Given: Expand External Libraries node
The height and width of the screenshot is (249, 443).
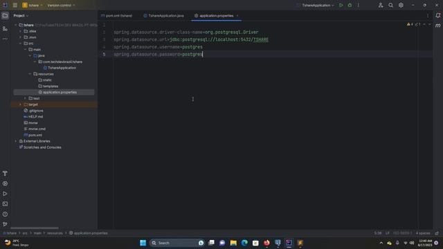Looking at the screenshot, I should [x=15, y=141].
